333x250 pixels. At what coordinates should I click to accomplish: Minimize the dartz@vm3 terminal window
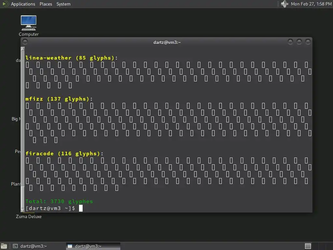290,42
